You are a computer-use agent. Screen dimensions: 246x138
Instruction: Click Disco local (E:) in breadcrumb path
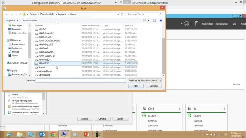[47, 15]
